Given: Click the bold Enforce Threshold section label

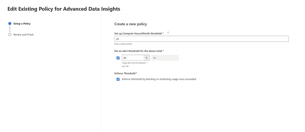Looking at the screenshot, I should [125, 73].
